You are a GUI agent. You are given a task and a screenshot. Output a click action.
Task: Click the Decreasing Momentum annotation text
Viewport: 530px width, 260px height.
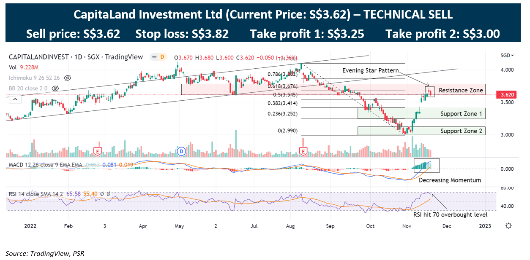(450, 180)
